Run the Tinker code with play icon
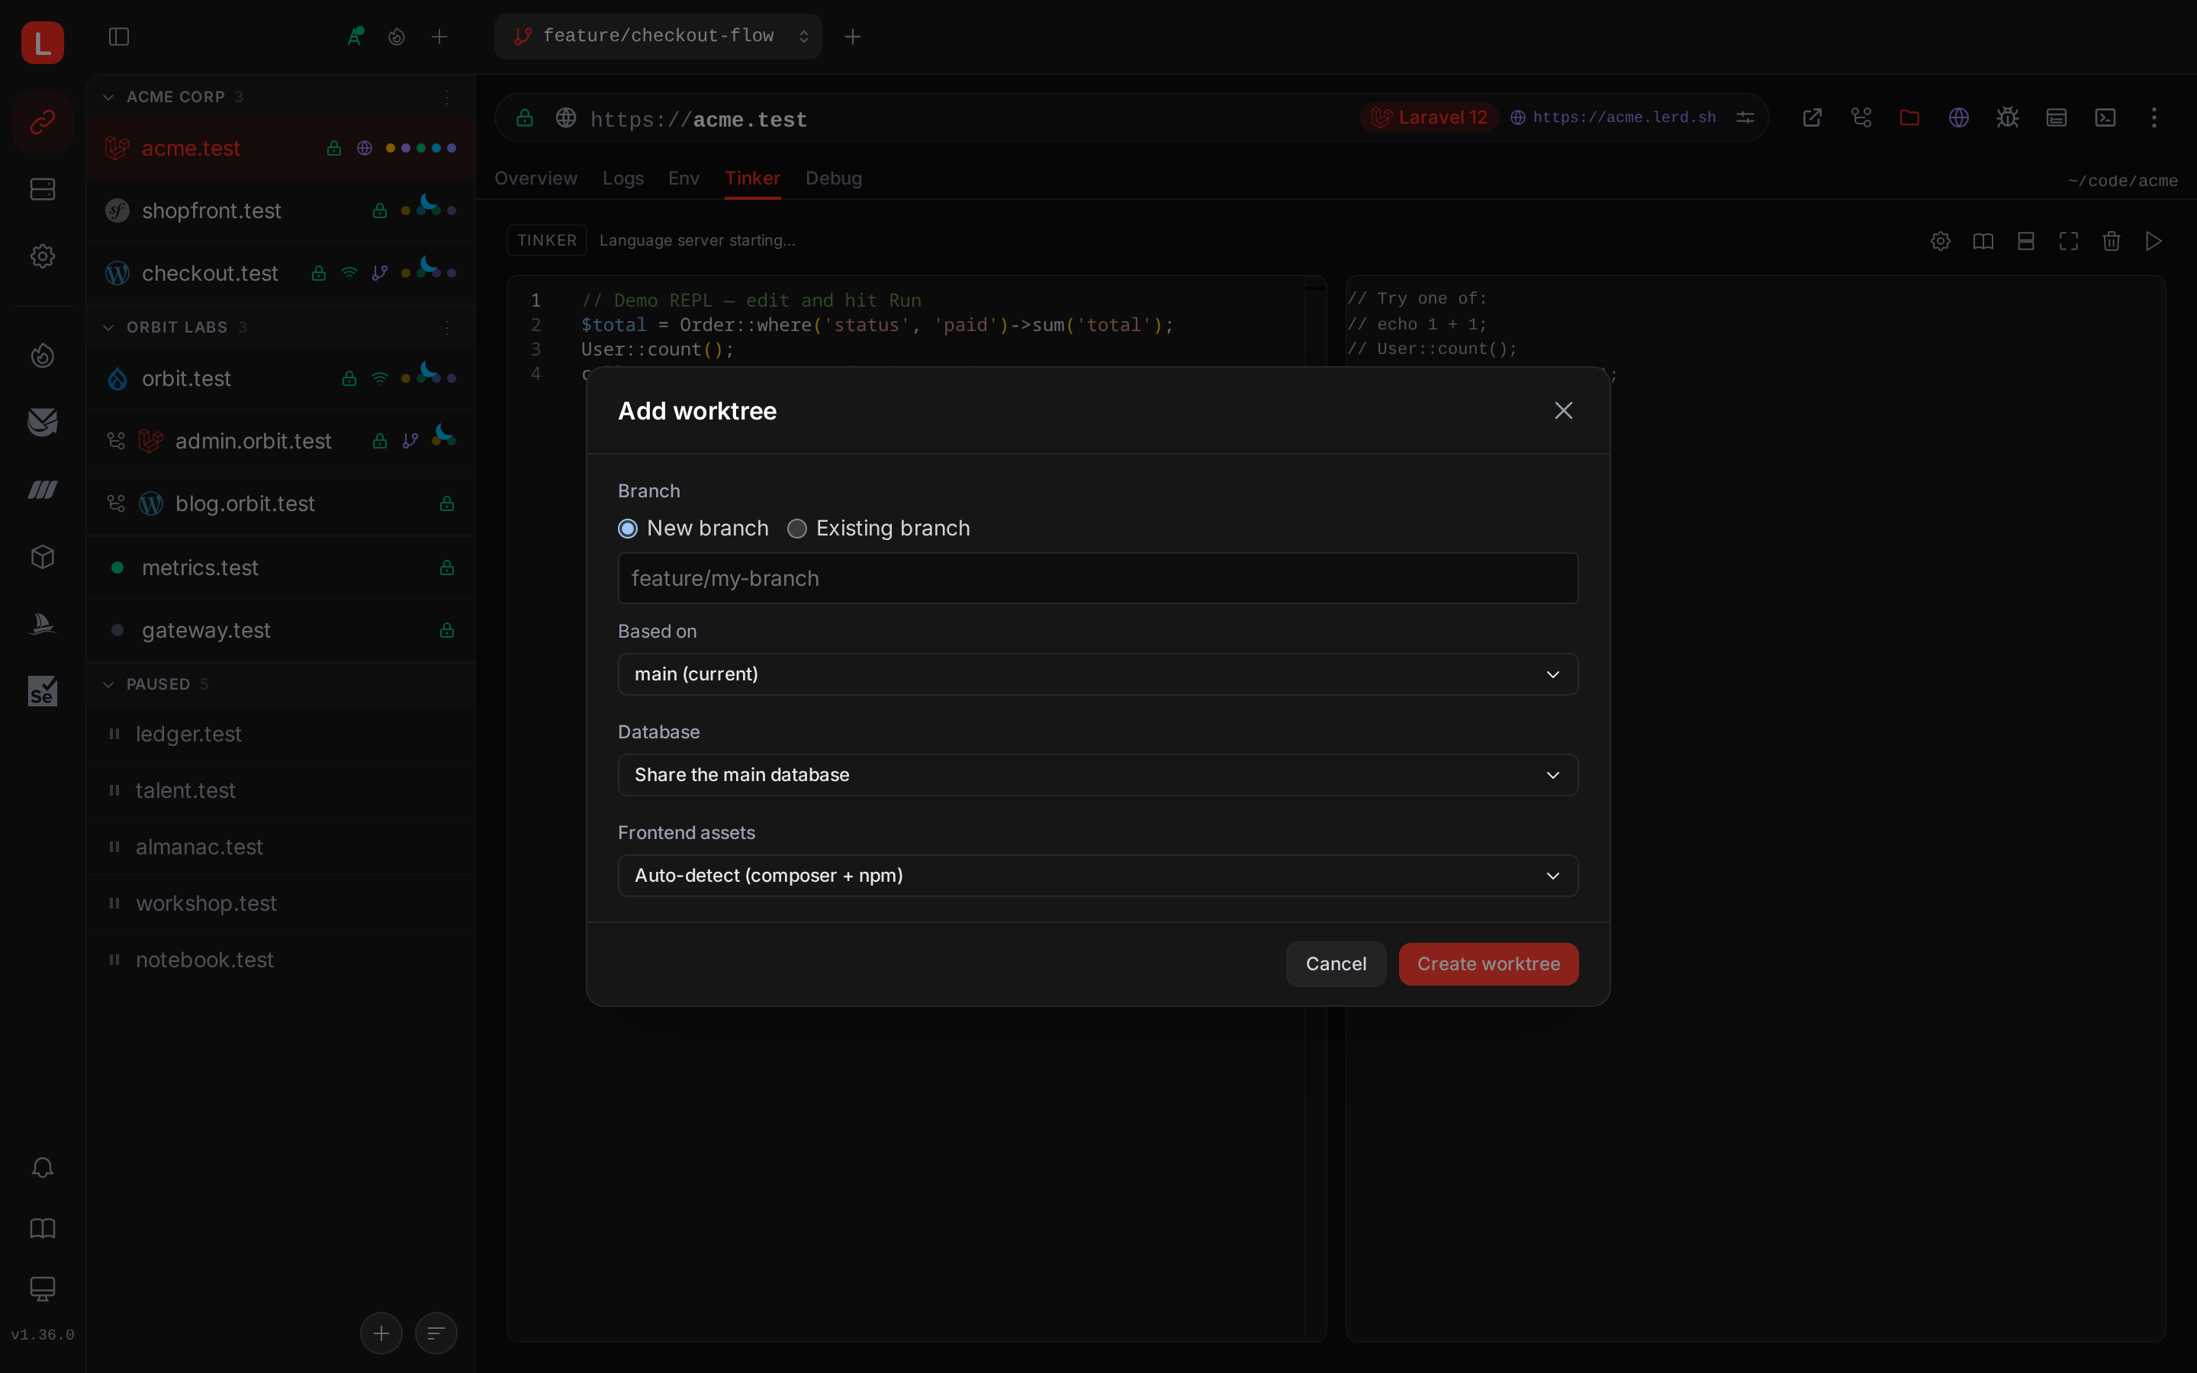The image size is (2197, 1373). pos(2154,240)
